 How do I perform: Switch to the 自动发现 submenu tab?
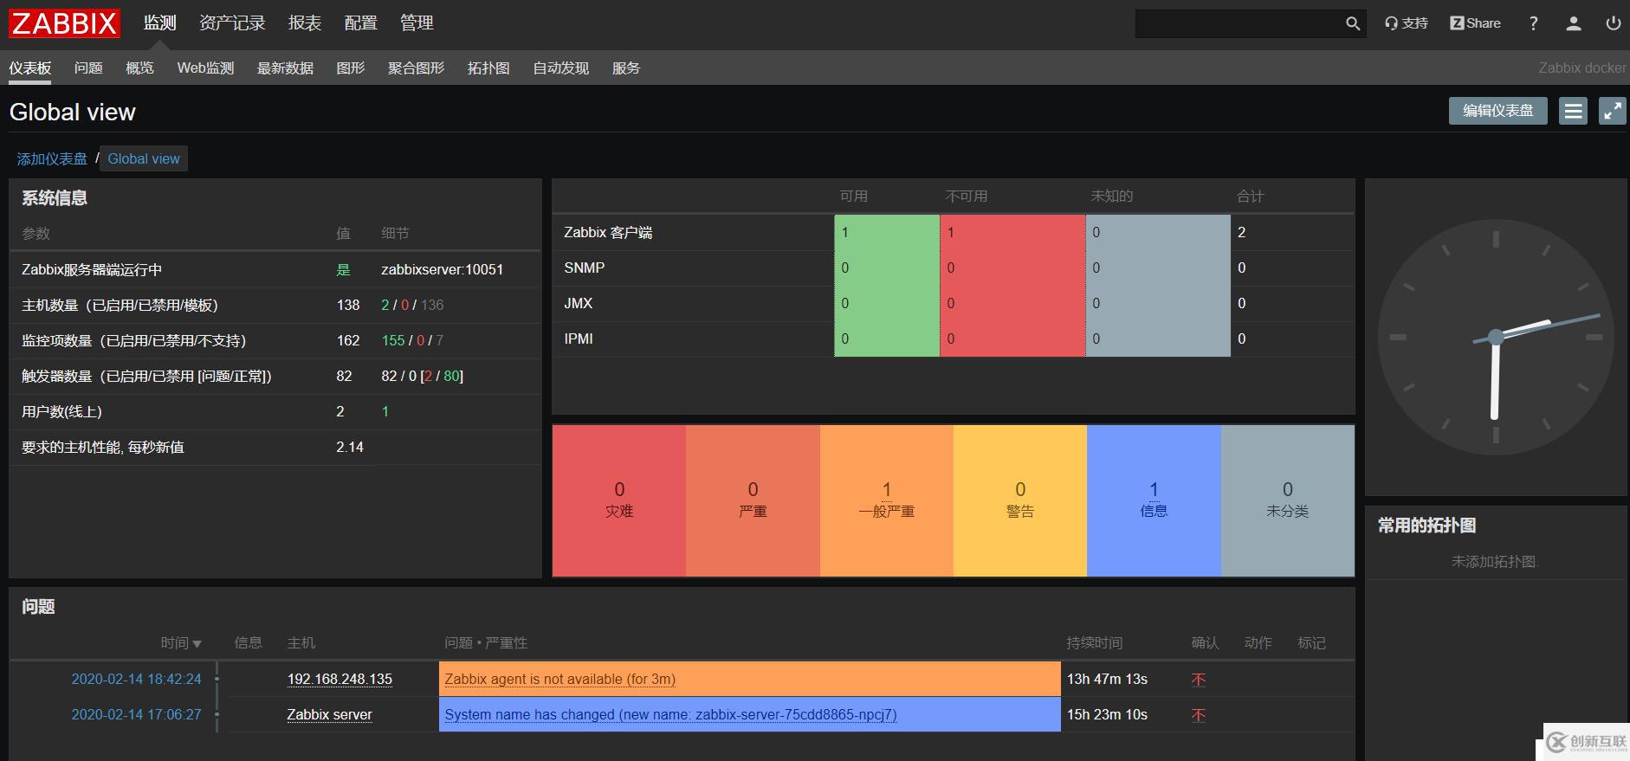click(561, 68)
